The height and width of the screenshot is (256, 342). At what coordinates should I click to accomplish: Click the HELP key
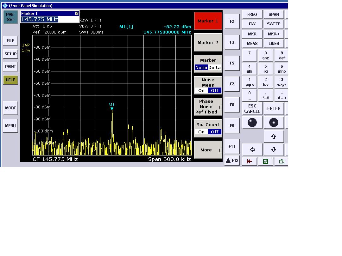coord(10,80)
